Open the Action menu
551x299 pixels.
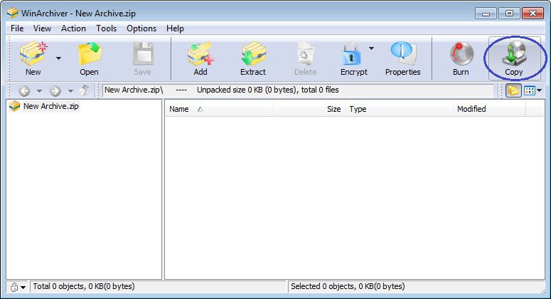coord(73,28)
